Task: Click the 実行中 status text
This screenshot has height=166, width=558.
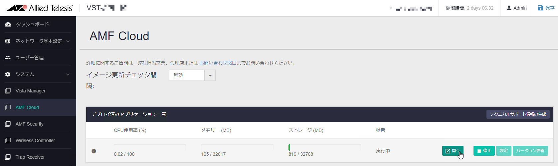Action: click(383, 151)
